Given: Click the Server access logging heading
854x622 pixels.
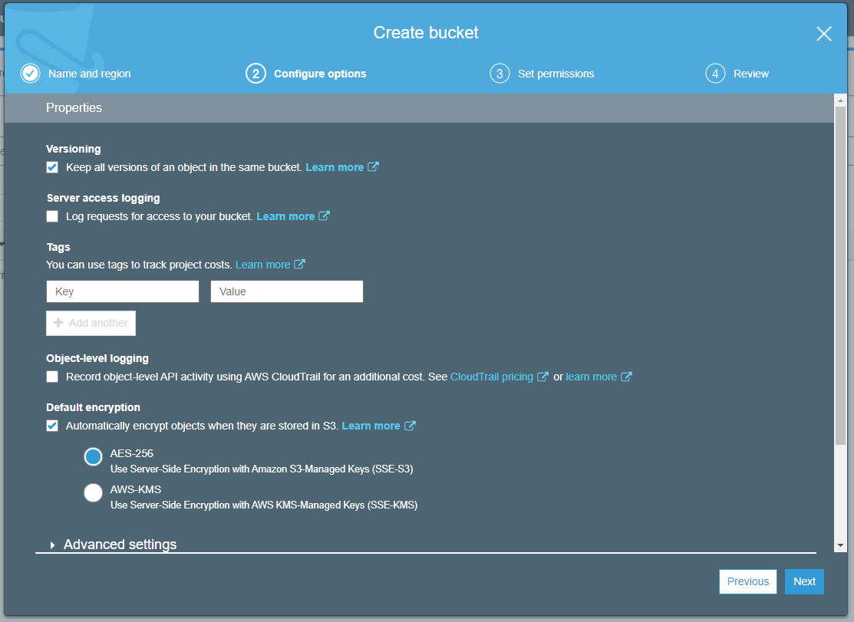Looking at the screenshot, I should pyautogui.click(x=103, y=198).
